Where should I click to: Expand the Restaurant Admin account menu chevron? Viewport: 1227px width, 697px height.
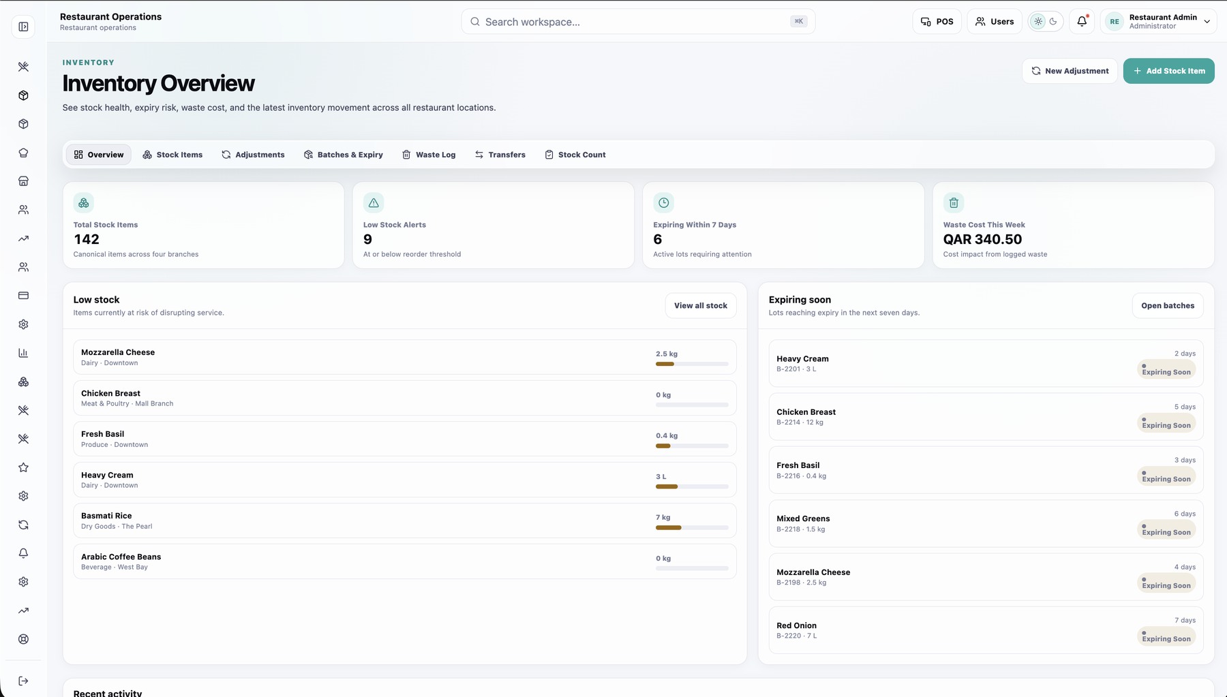click(x=1207, y=22)
